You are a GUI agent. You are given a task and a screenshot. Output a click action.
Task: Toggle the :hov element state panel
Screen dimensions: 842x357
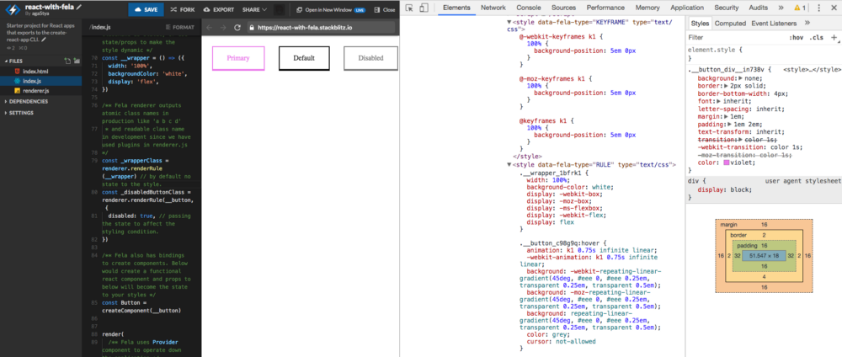[x=797, y=38]
